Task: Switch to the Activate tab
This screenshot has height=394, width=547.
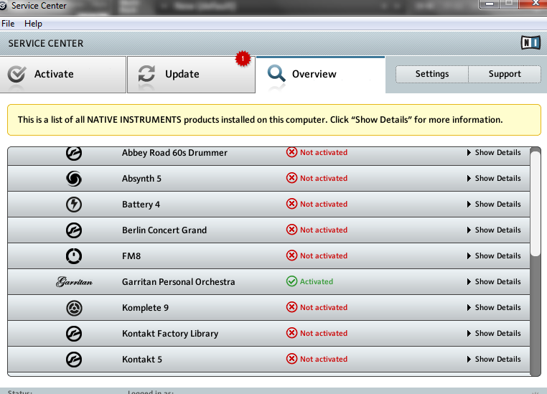Action: pos(62,74)
